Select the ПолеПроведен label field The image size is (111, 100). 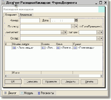click(x=91, y=26)
